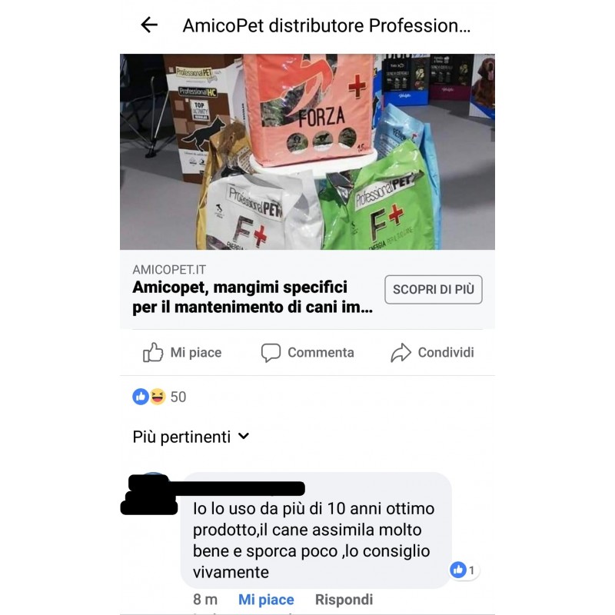The width and height of the screenshot is (615, 615).
Task: Open the laughing haha reaction icon
Action: (158, 397)
